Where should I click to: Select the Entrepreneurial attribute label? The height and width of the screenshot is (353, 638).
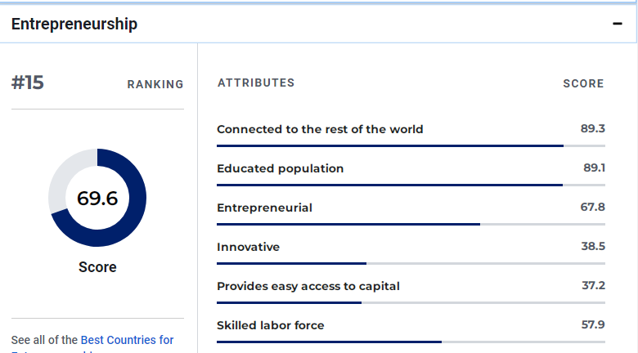264,208
